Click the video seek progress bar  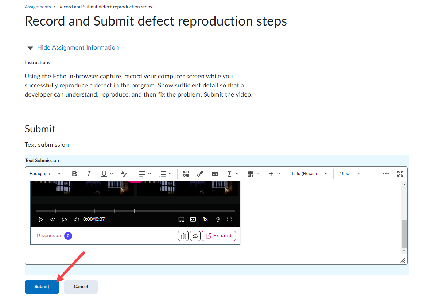(135, 211)
